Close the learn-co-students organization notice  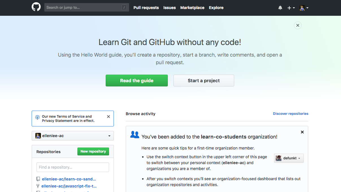(x=302, y=132)
